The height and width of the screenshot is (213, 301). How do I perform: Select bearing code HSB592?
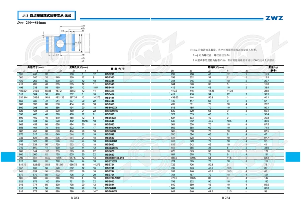click(110, 134)
